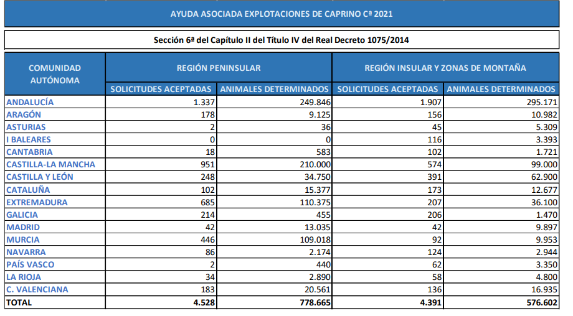
Task: Select the LA RIOJA row label
Action: [24, 277]
